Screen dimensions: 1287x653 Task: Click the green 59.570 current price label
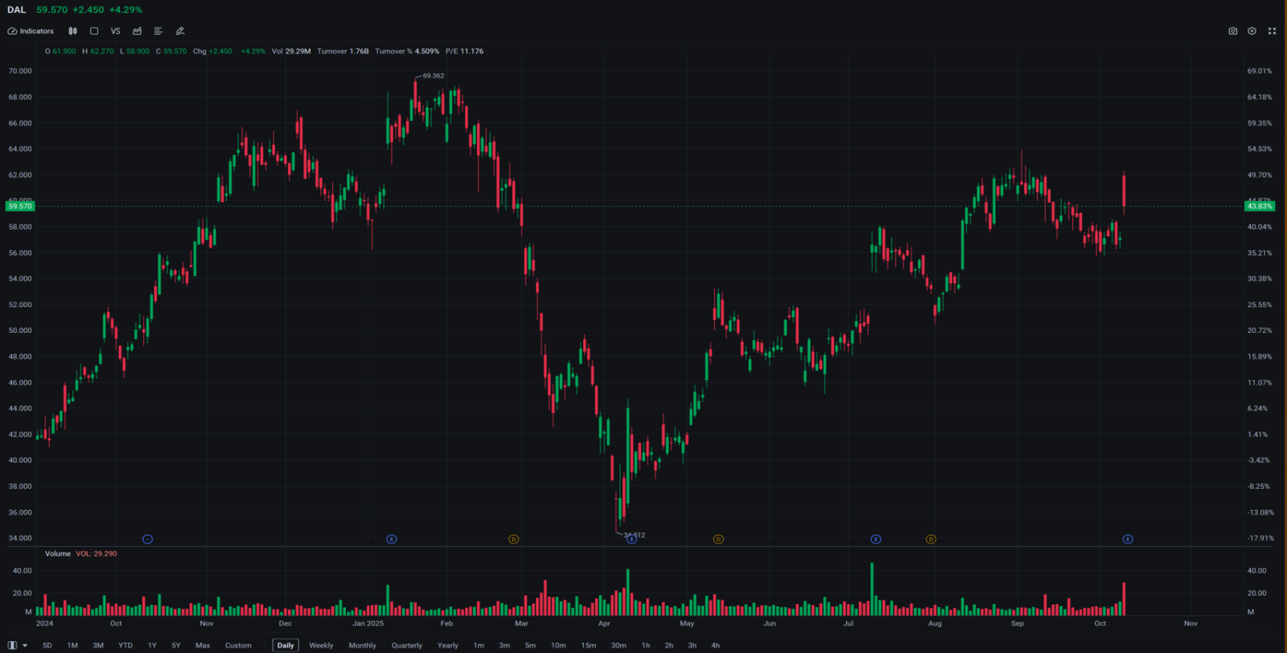pos(20,207)
